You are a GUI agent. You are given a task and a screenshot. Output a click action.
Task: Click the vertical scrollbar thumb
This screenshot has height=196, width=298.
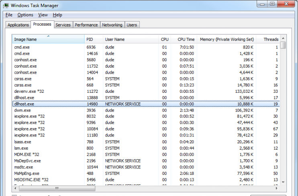(283, 45)
